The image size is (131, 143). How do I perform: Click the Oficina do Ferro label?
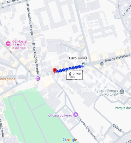coord(60,115)
